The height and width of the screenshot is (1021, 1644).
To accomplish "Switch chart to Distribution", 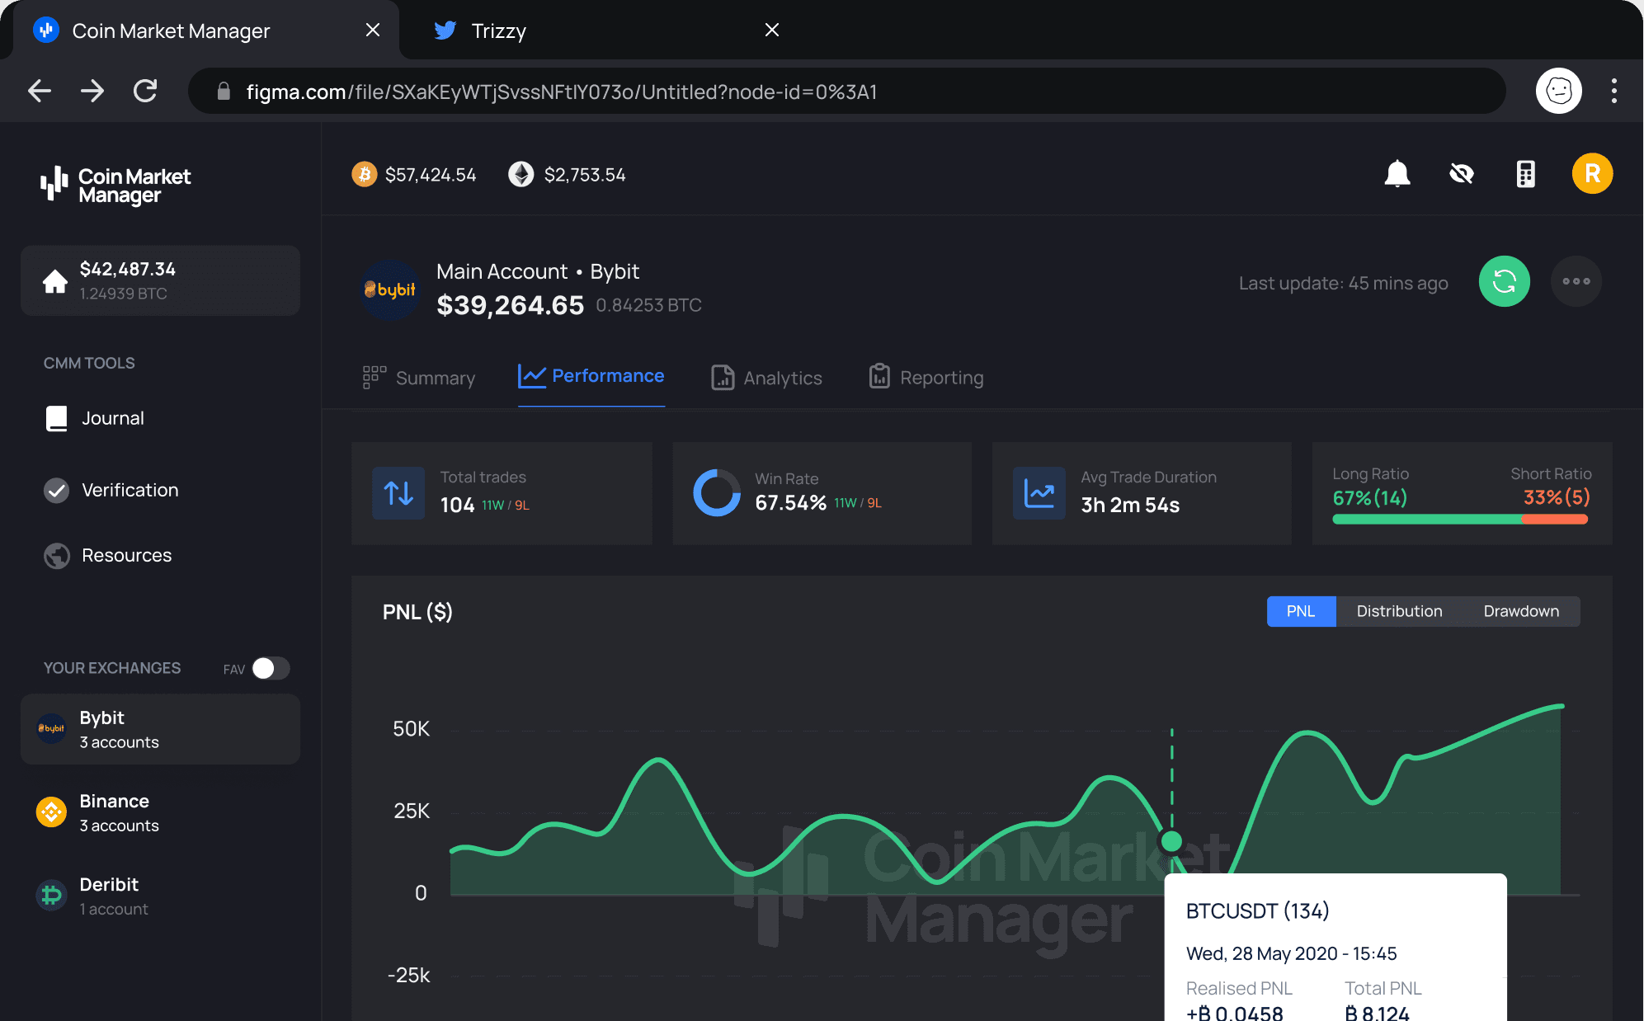I will coord(1399,611).
